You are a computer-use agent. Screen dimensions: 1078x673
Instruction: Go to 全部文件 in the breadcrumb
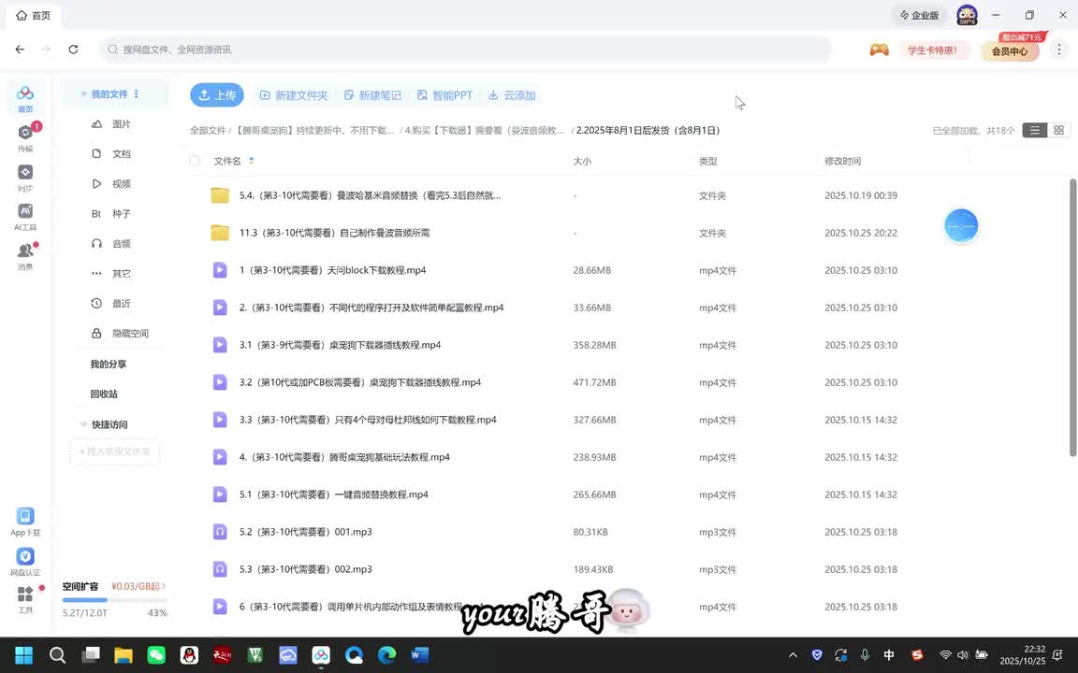click(x=208, y=131)
